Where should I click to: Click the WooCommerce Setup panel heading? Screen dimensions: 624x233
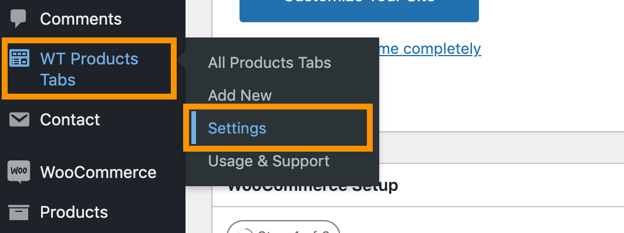click(313, 186)
